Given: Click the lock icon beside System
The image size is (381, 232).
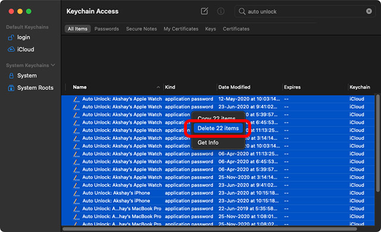Looking at the screenshot, I should [11, 76].
